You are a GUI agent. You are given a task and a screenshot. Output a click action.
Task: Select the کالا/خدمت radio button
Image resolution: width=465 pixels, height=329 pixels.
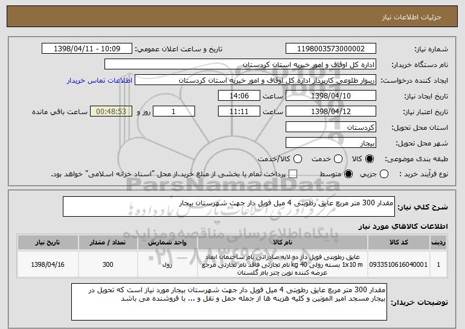pos(298,159)
